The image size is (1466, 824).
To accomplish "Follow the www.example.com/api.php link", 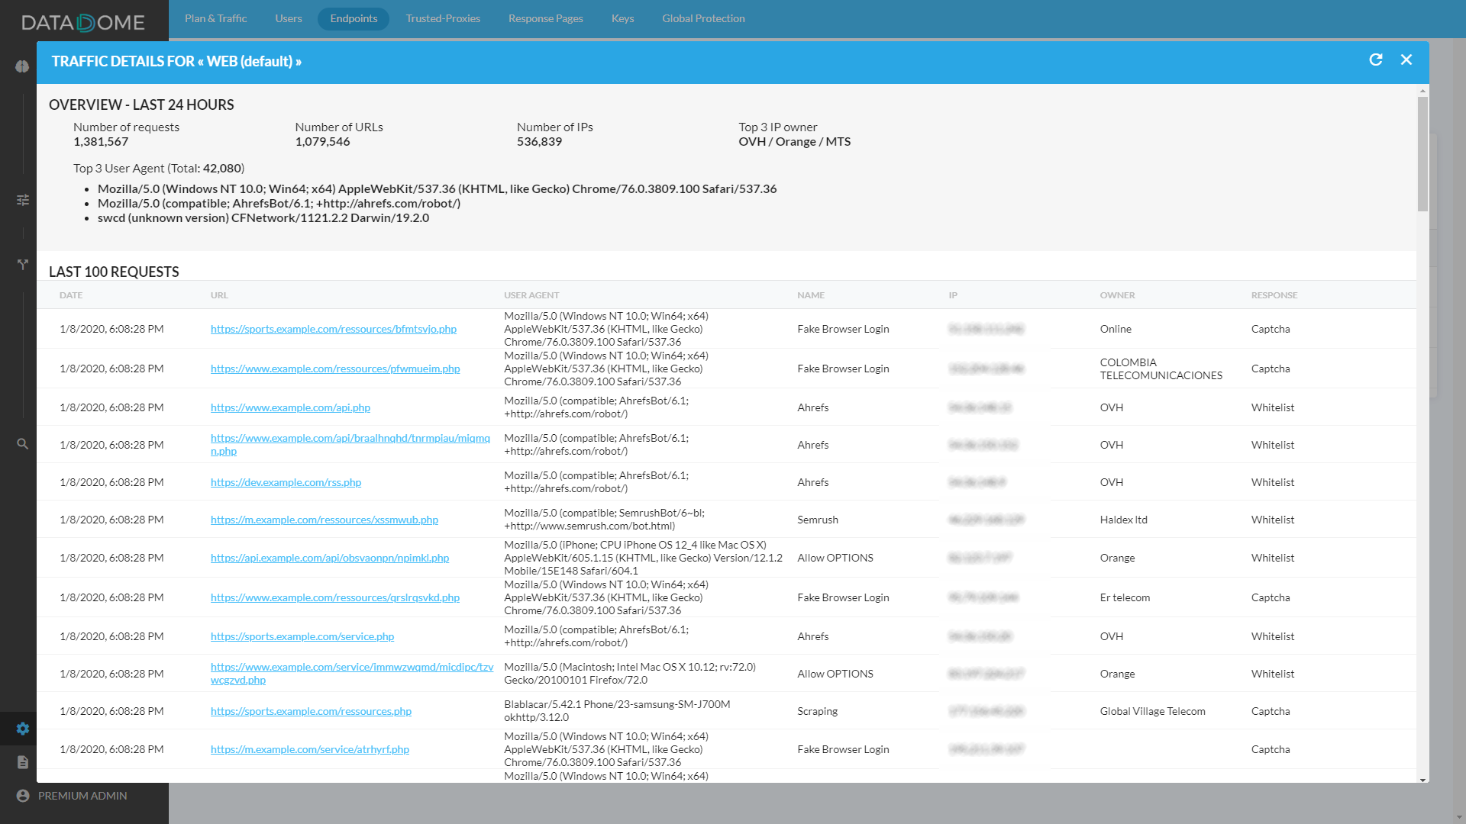I will click(290, 407).
